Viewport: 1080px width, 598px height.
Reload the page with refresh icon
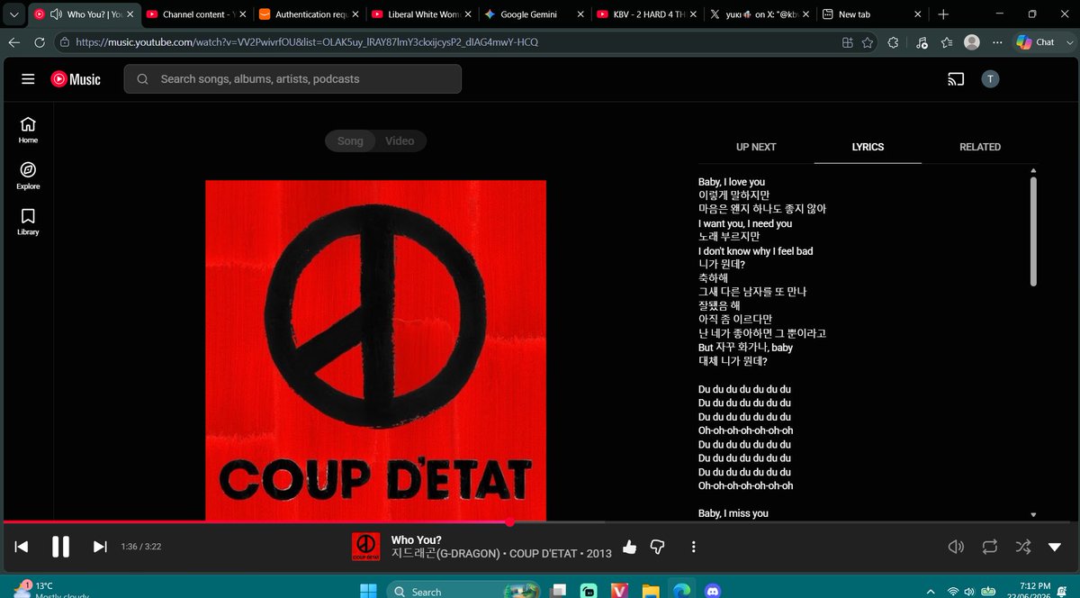[x=40, y=42]
